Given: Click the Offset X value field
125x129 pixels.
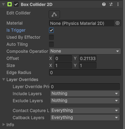Looking at the screenshot, I should pos(63,58).
